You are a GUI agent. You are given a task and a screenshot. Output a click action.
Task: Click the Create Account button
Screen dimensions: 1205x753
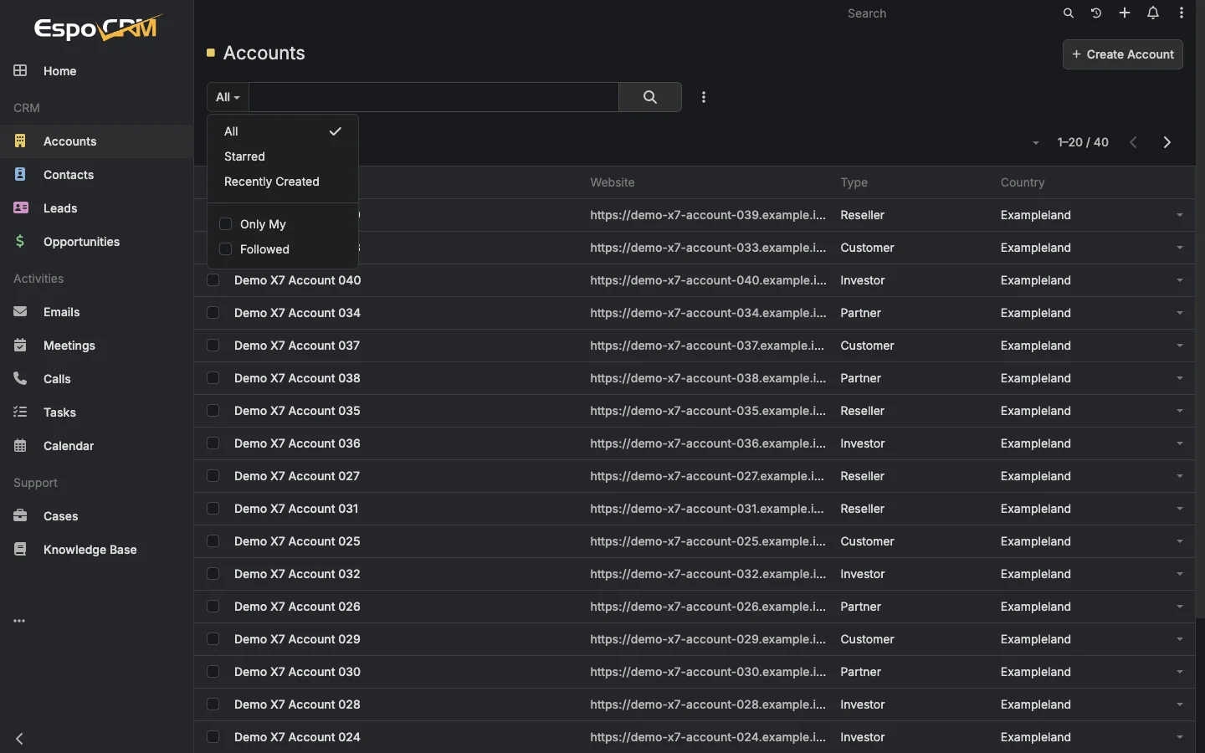(1122, 54)
